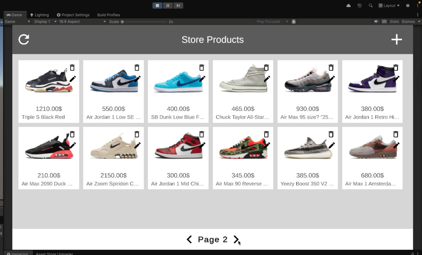Delete the Air Max 2090 Duck product

pyautogui.click(x=72, y=134)
